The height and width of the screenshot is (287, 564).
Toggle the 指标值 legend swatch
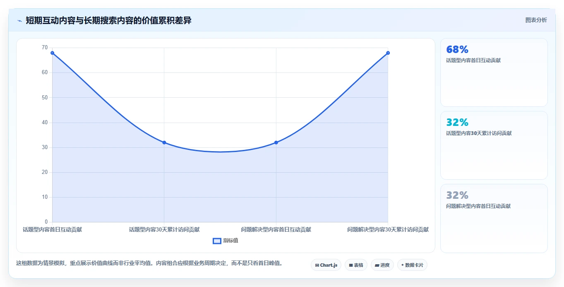coord(217,241)
